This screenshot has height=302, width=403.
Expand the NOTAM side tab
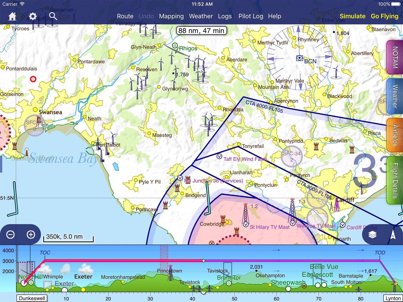tap(395, 57)
